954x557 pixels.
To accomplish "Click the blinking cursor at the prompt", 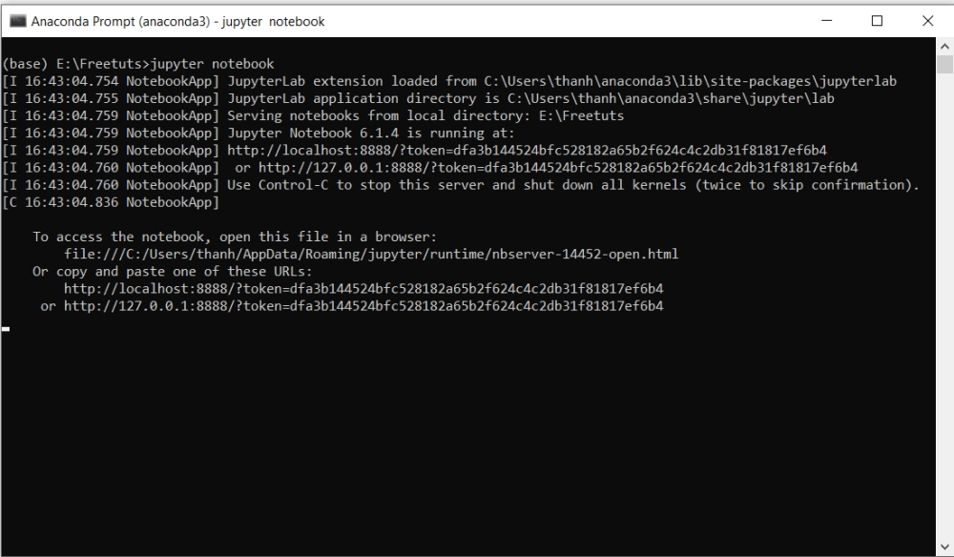I will (6, 329).
